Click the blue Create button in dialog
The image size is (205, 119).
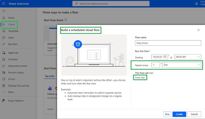point(179,114)
